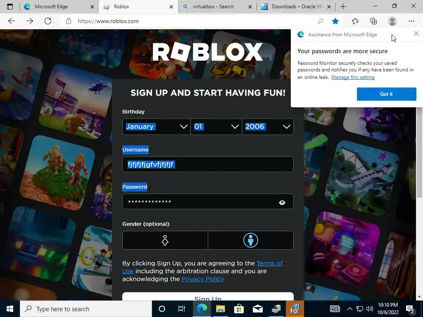Click the Sign Up button
The height and width of the screenshot is (317, 423).
(x=208, y=296)
